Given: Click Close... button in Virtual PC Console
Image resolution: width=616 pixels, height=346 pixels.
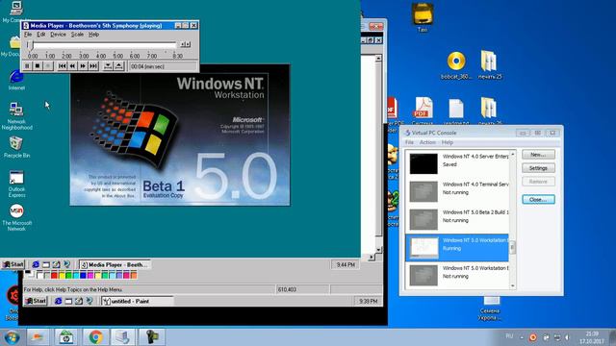Looking at the screenshot, I should pyautogui.click(x=538, y=199).
